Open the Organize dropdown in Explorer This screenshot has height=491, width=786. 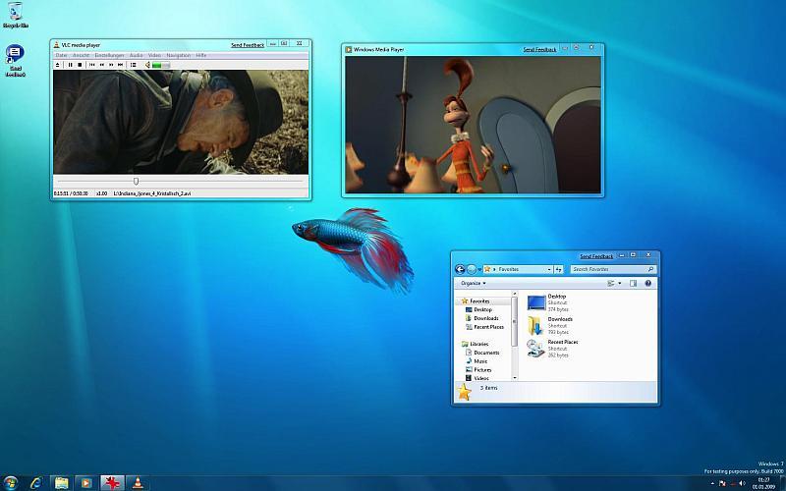coord(474,283)
